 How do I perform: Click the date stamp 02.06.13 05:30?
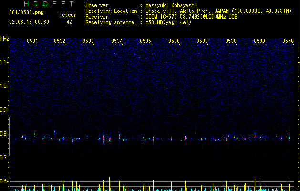[x=29, y=22]
